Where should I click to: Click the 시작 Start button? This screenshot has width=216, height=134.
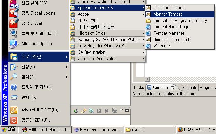9,130
